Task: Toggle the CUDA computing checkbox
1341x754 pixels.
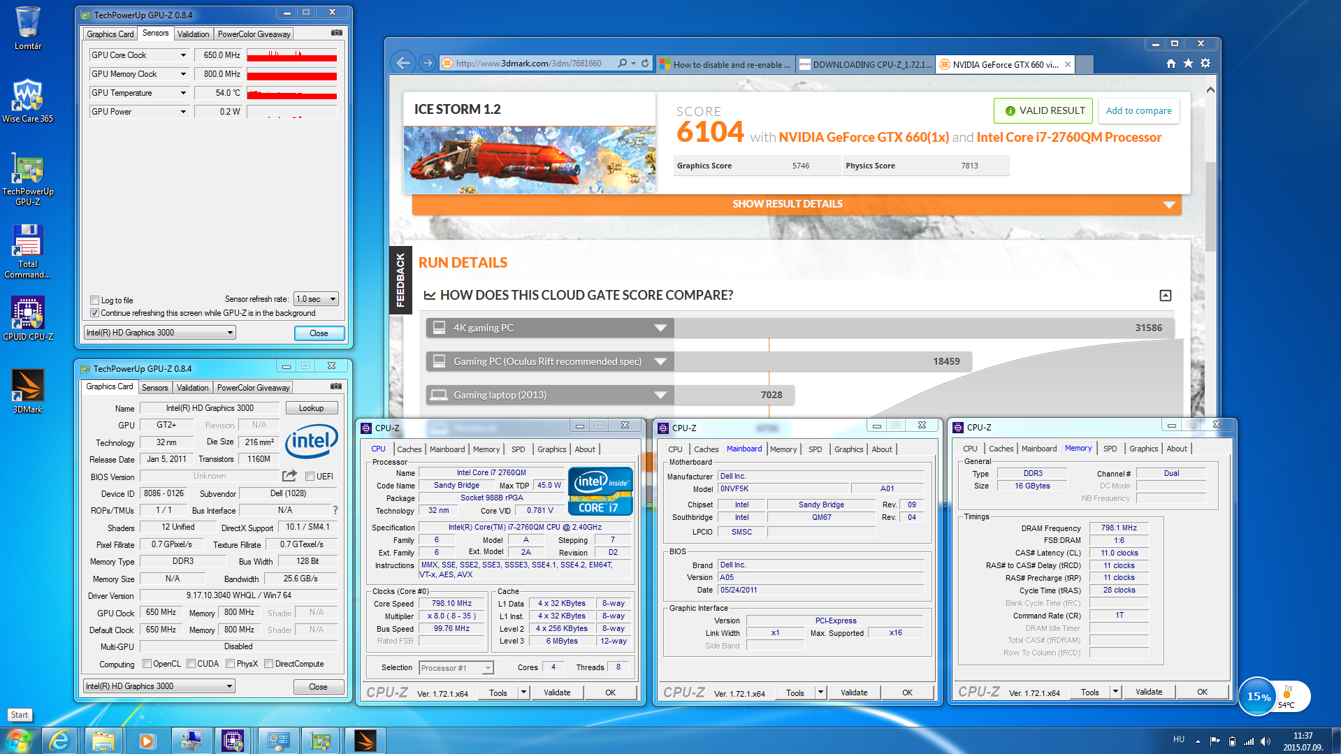Action: click(x=191, y=664)
